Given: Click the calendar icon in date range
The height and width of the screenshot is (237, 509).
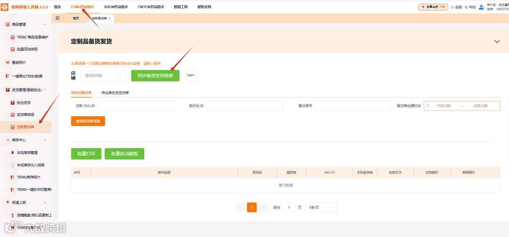Looking at the screenshot, I should pyautogui.click(x=428, y=106).
